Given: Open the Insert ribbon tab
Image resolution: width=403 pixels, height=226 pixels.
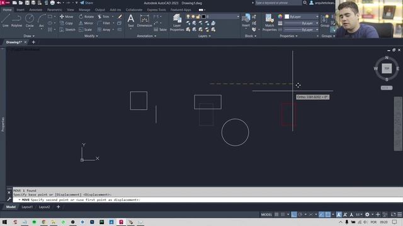Looking at the screenshot, I should point(21,10).
